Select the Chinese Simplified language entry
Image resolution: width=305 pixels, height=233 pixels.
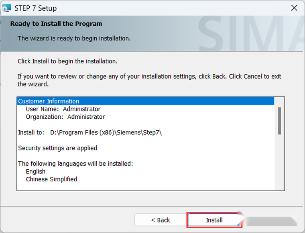pos(51,179)
